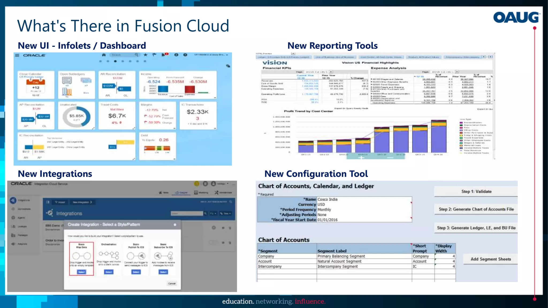This screenshot has width=548, height=308.
Task: Open Agents in the ICS sidebar
Action: (x=18, y=218)
